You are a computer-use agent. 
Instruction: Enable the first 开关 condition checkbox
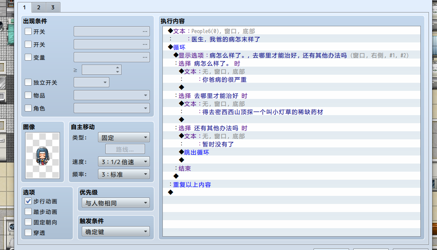click(28, 32)
